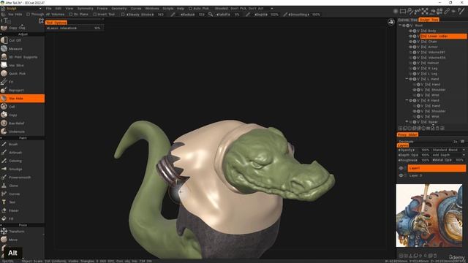Collapse the L Hand group
Screen dimensions: 468x263
pyautogui.click(x=407, y=79)
